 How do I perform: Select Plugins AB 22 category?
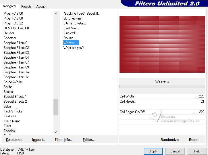click(13, 23)
